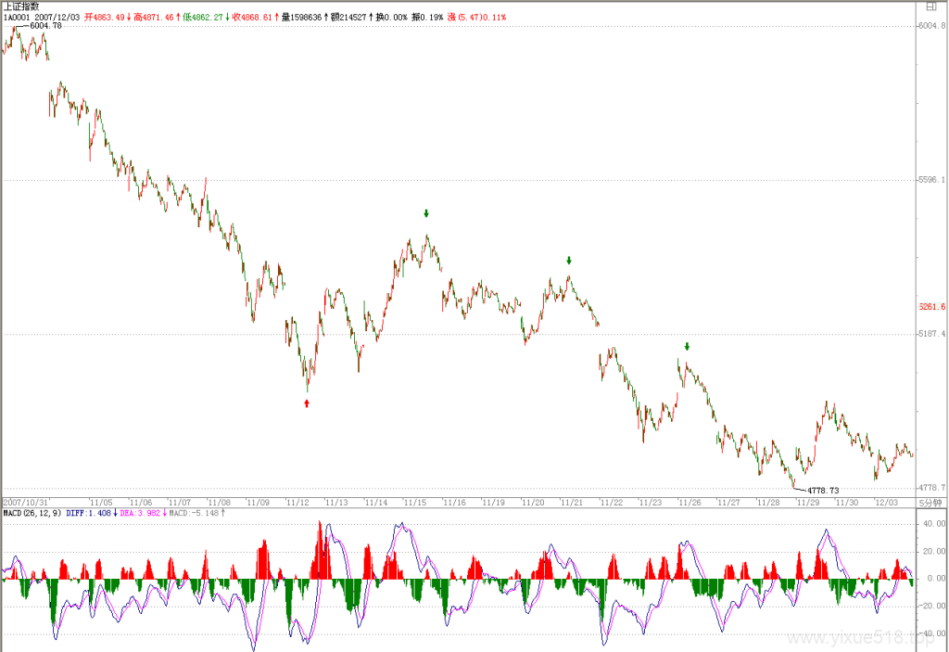Click the 12/03 date on the time axis
The width and height of the screenshot is (949, 652).
click(x=887, y=503)
